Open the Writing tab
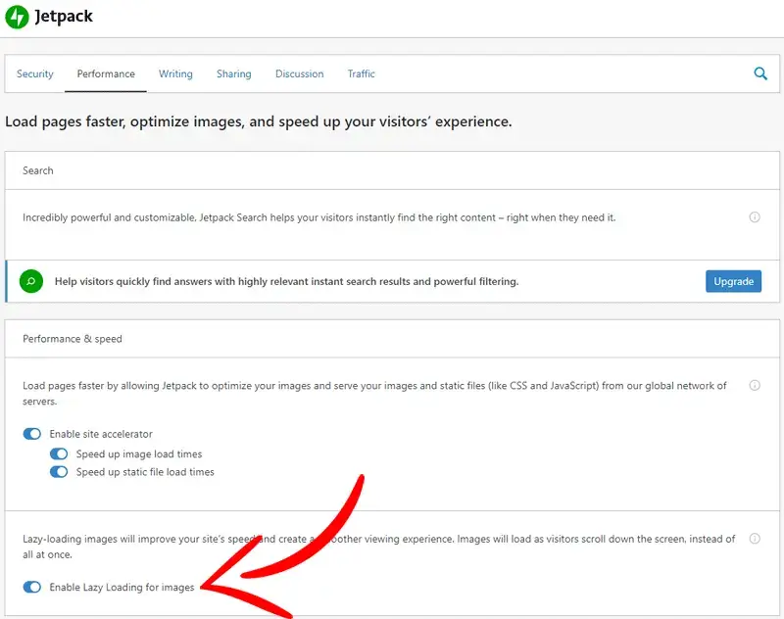The height and width of the screenshot is (619, 784). (175, 73)
